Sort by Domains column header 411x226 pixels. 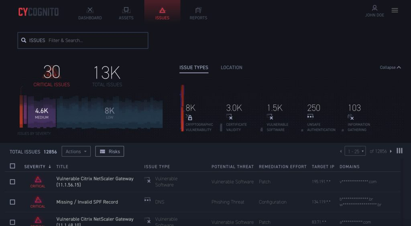click(x=350, y=167)
